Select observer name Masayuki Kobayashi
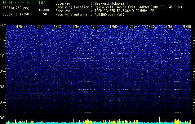This screenshot has height=124, width=195. [x=111, y=3]
